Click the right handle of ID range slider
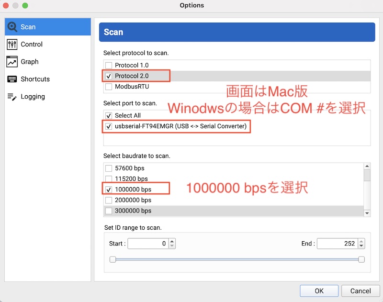 [361, 259]
